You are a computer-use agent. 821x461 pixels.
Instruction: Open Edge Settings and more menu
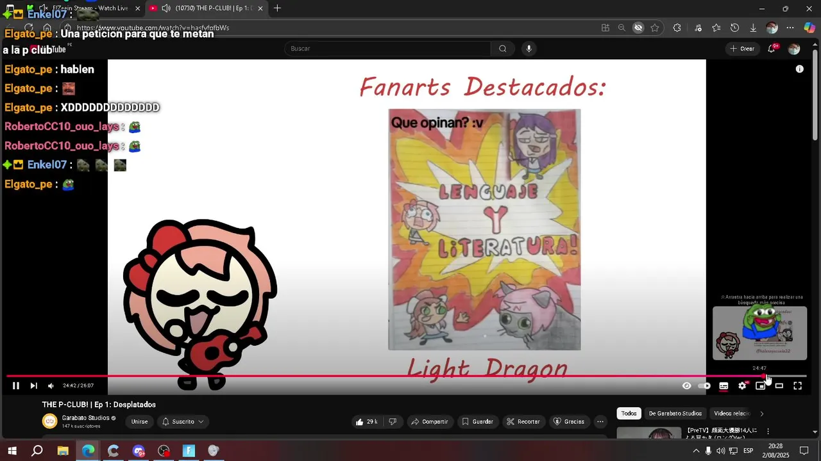(x=790, y=28)
